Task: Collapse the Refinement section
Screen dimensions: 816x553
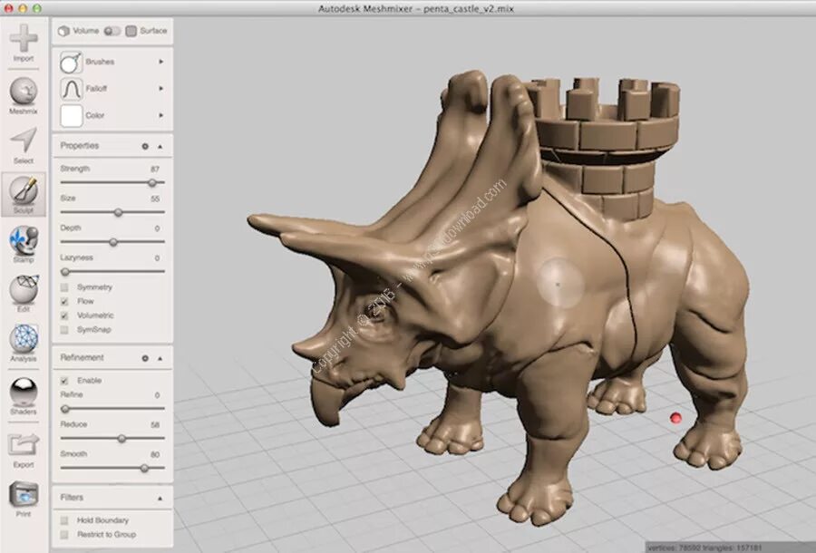Action: pos(160,358)
